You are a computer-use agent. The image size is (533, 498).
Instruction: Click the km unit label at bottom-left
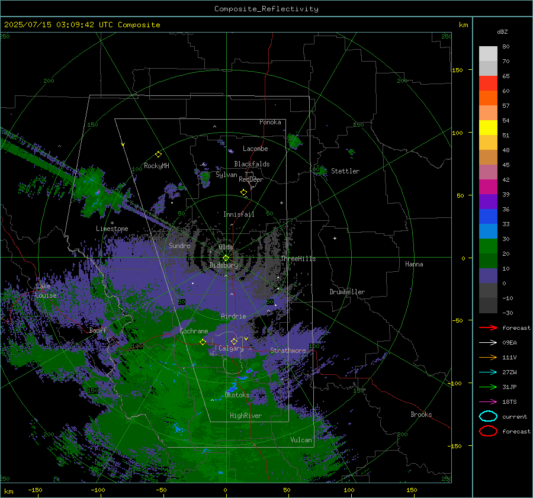pyautogui.click(x=8, y=491)
